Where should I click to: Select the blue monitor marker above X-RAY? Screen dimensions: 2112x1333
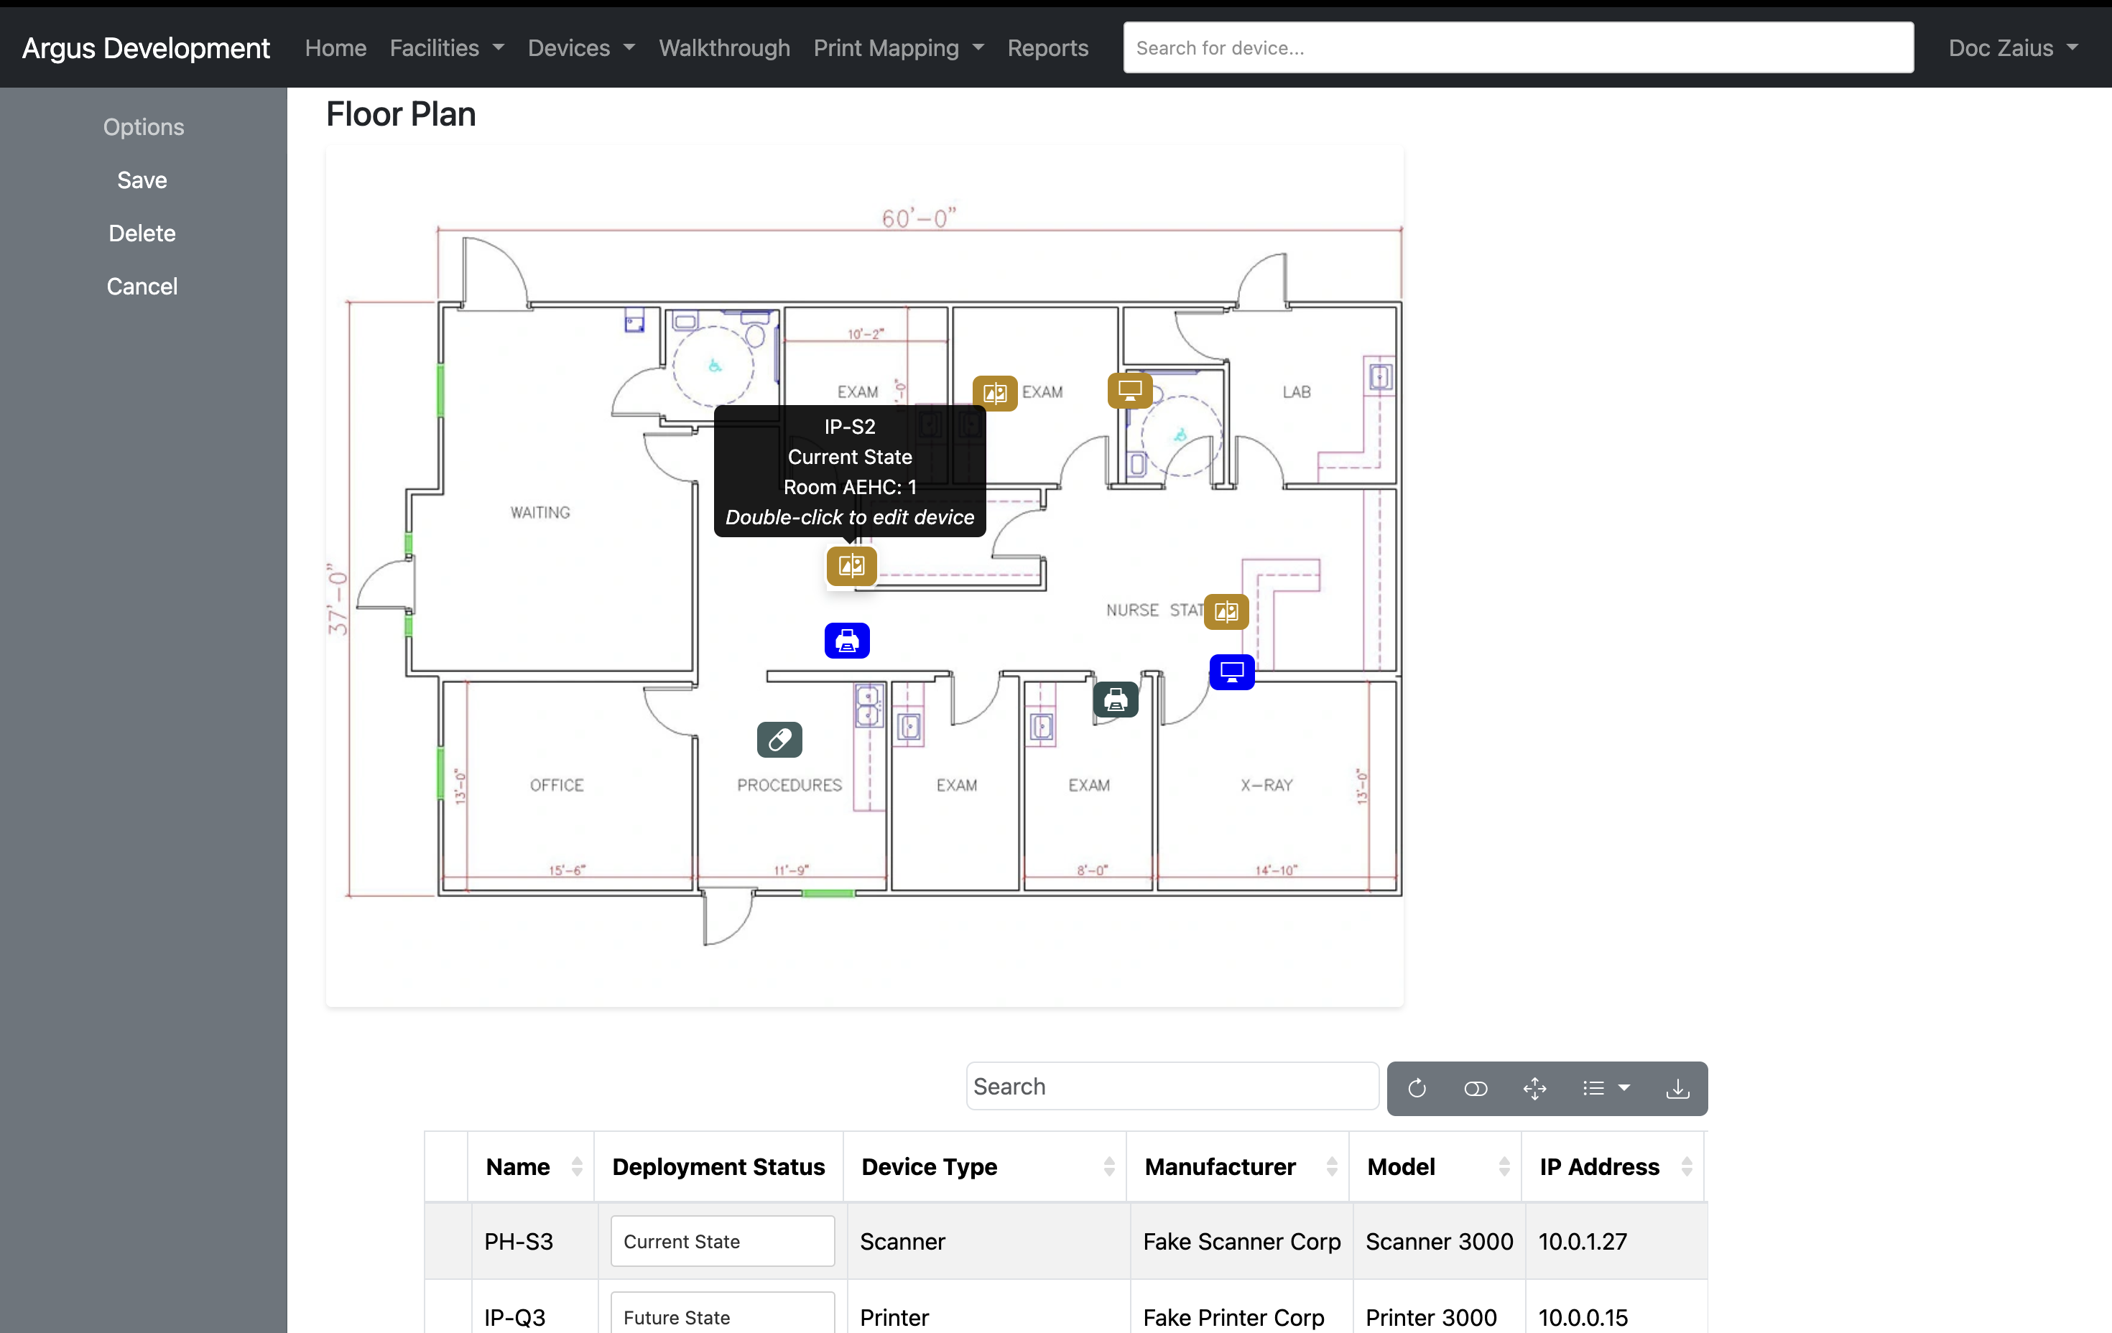(x=1231, y=673)
